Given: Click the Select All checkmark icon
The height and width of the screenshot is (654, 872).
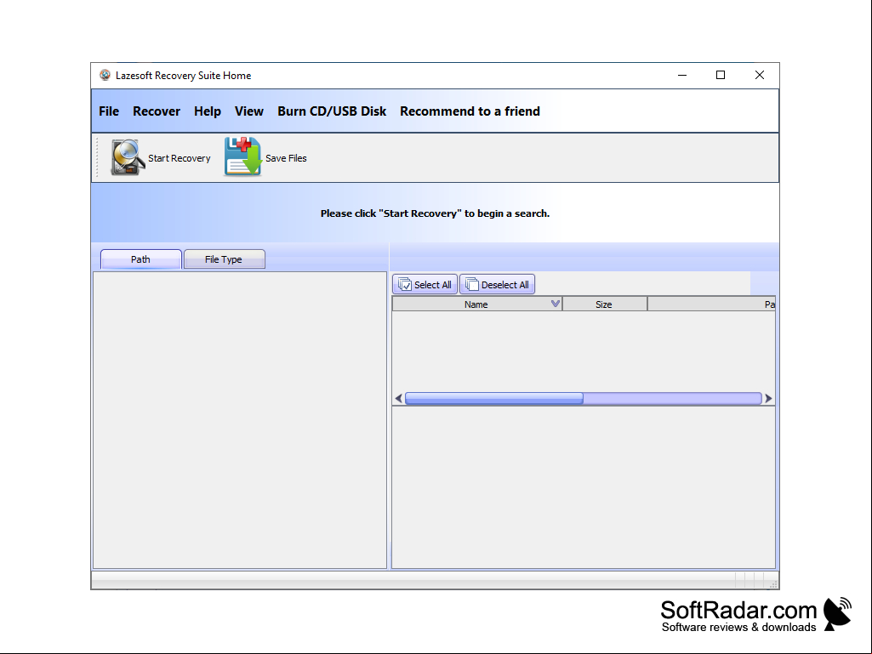Looking at the screenshot, I should pos(404,284).
